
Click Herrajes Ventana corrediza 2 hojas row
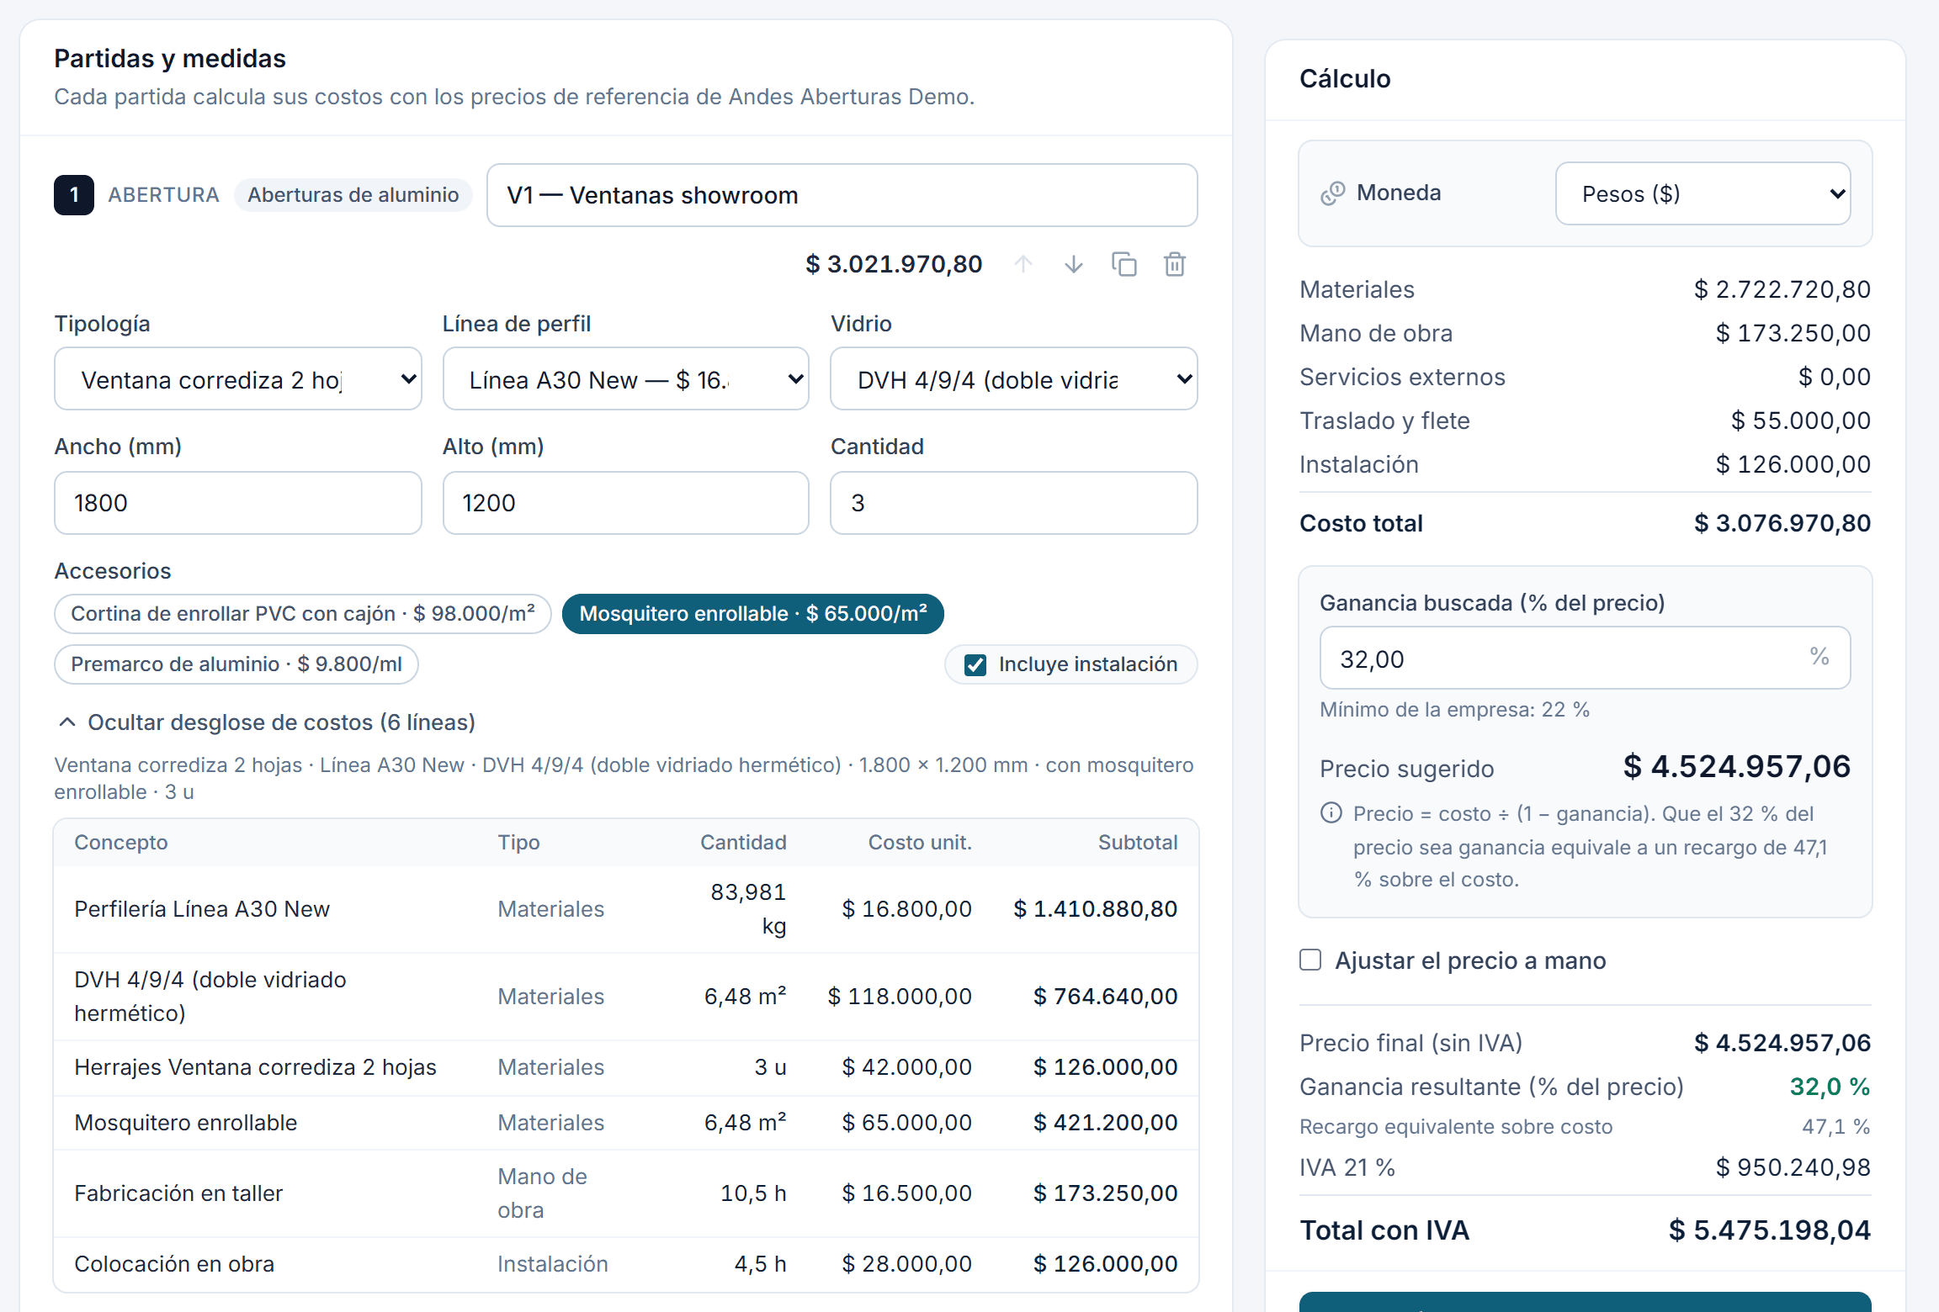(x=626, y=1067)
